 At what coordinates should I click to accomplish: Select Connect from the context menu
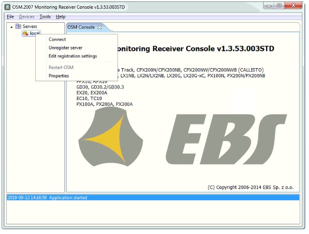click(x=57, y=40)
